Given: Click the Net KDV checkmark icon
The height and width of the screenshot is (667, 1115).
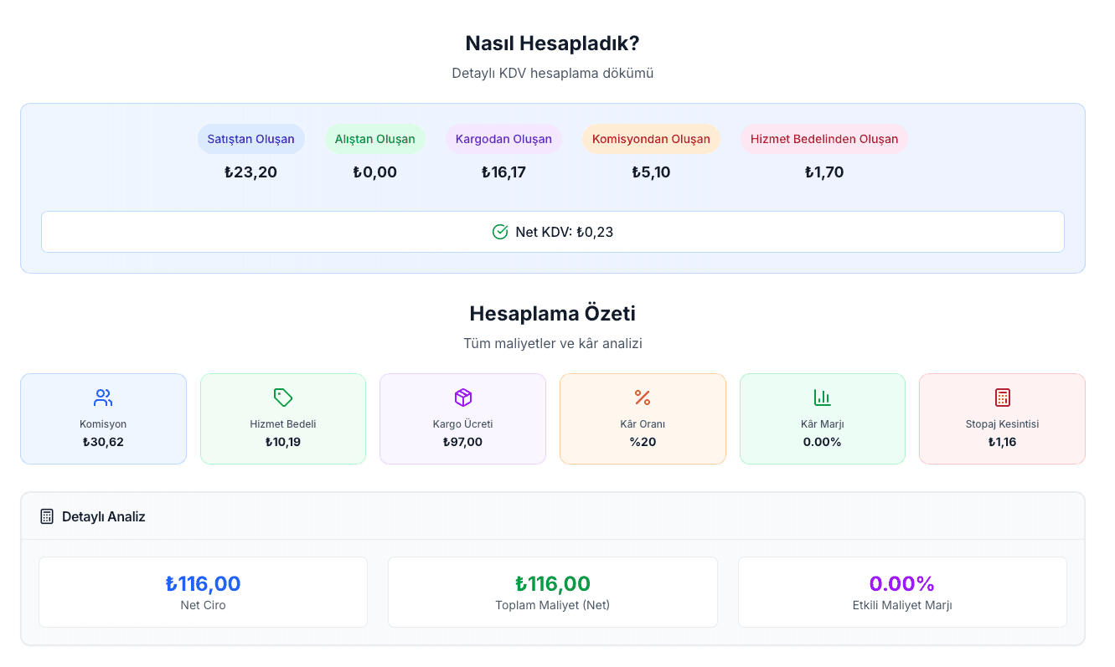Looking at the screenshot, I should (500, 232).
